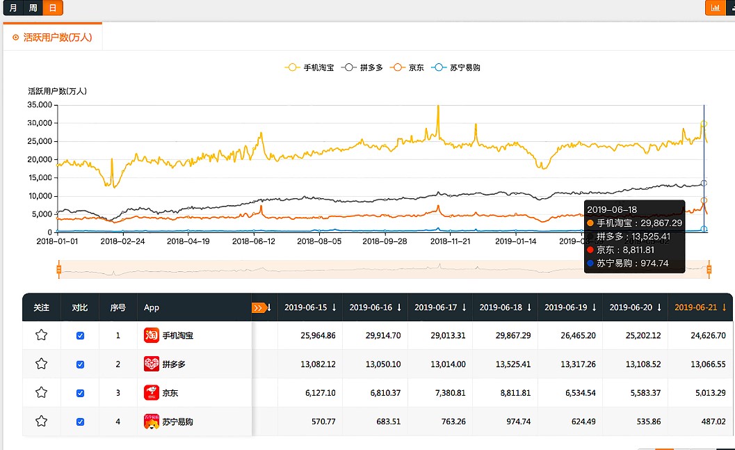Switch to the 周 (weekly) view
The height and width of the screenshot is (450, 735).
(33, 8)
